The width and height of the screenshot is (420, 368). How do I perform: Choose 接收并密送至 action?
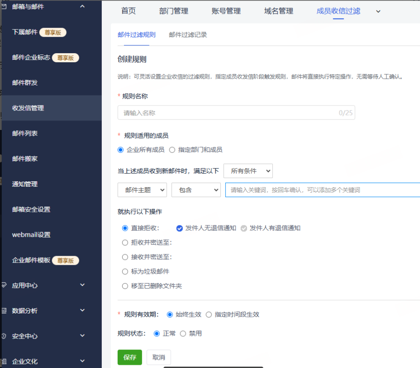click(125, 257)
